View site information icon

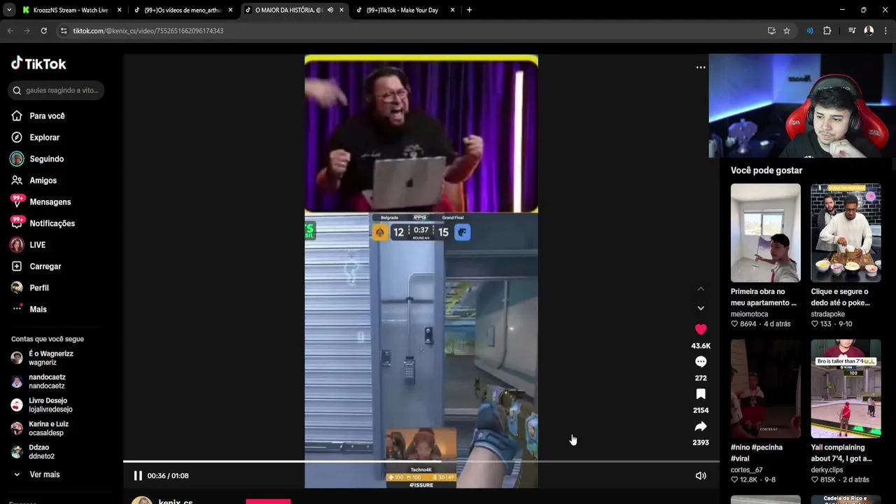click(64, 31)
